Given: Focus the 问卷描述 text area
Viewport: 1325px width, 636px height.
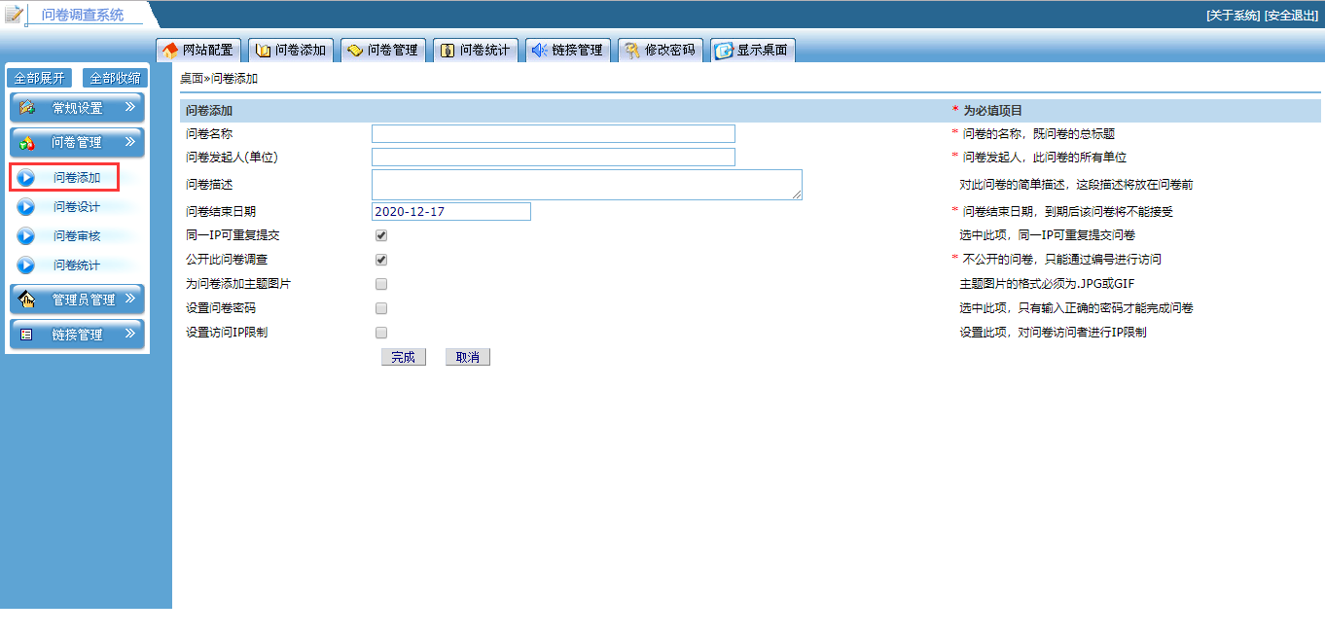Looking at the screenshot, I should [587, 185].
